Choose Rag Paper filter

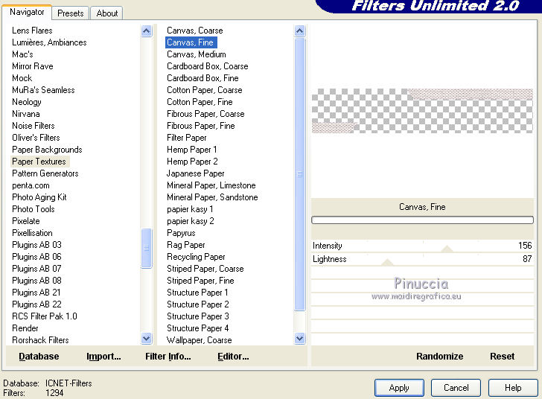click(x=186, y=245)
